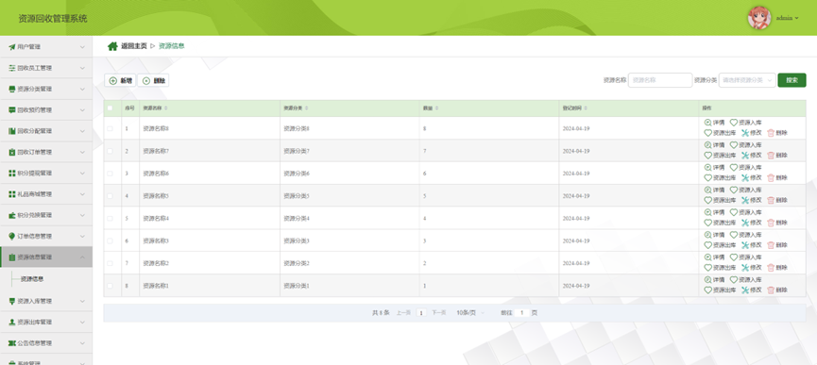Image resolution: width=817 pixels, height=365 pixels.
Task: Select the 资源信息 submenu item
Action: [32, 279]
